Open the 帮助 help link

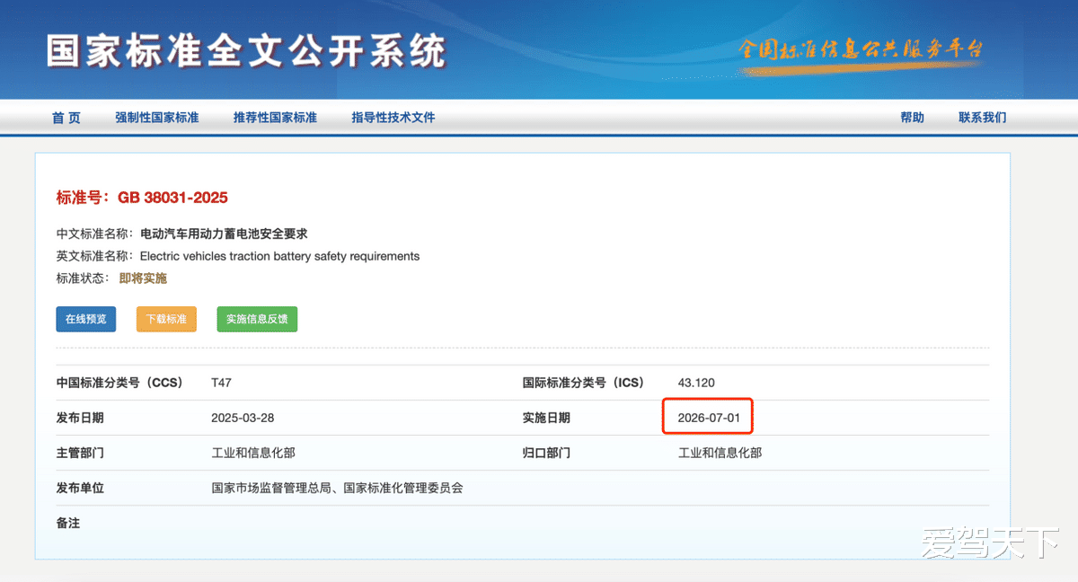pos(912,118)
